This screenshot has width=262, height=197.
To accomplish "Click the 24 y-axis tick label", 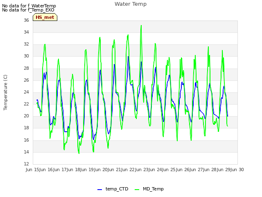I will [x=26, y=92].
